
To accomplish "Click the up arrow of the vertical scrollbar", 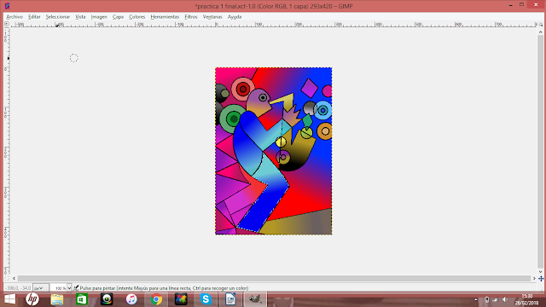I will click(540, 32).
